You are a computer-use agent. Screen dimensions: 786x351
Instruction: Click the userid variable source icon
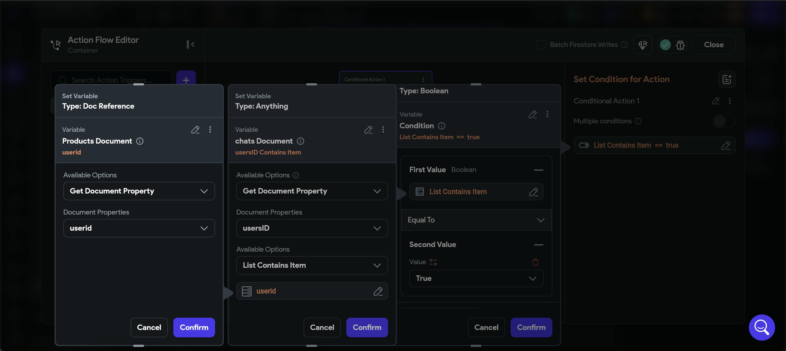pos(246,291)
